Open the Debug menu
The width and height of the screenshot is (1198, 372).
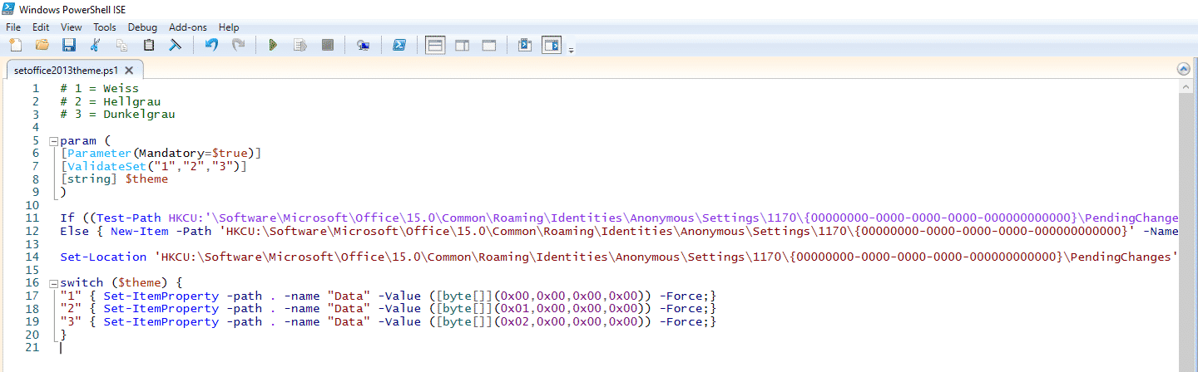click(x=142, y=27)
